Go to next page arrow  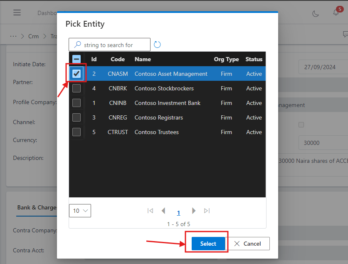193,211
